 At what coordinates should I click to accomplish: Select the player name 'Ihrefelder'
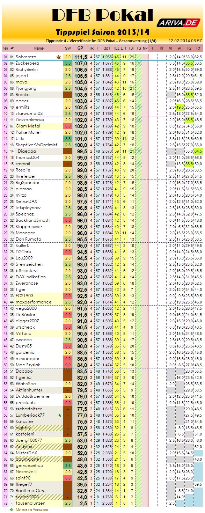click(25, 176)
